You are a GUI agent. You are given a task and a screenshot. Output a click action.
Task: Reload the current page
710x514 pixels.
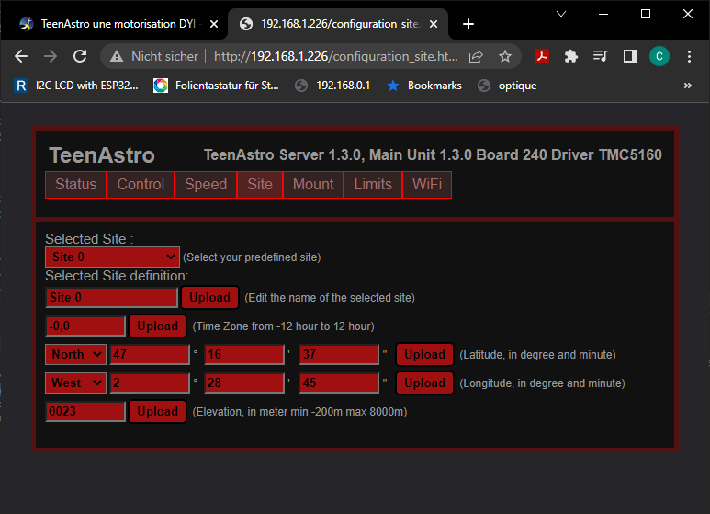(80, 56)
